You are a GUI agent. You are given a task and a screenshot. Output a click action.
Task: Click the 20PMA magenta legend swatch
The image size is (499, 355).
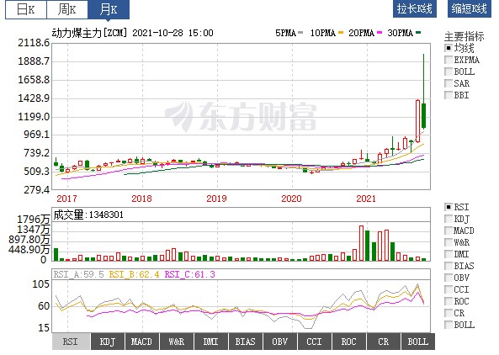[379, 33]
